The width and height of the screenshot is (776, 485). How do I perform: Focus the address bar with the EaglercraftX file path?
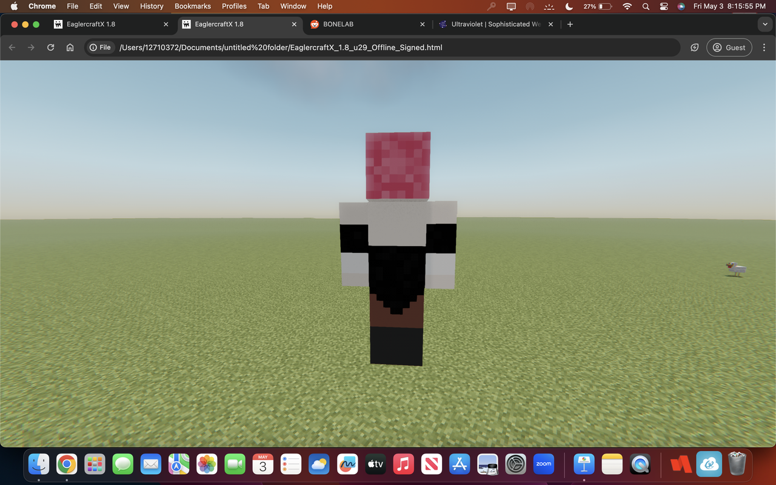tap(382, 47)
